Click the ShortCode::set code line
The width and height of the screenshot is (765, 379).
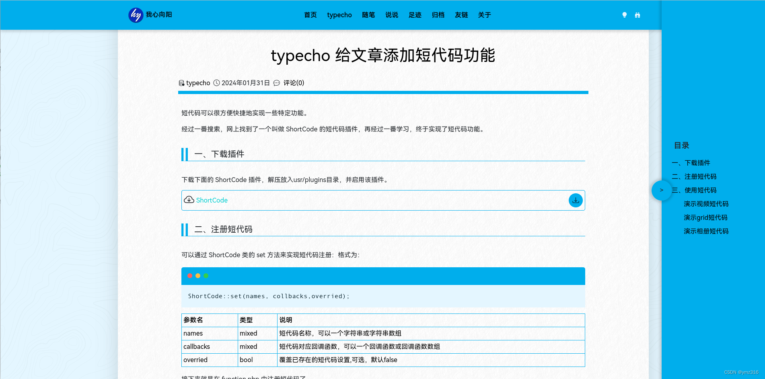(269, 296)
